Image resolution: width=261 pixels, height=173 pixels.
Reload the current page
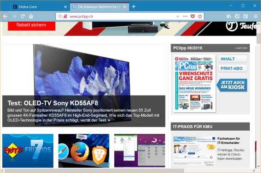[22, 16]
